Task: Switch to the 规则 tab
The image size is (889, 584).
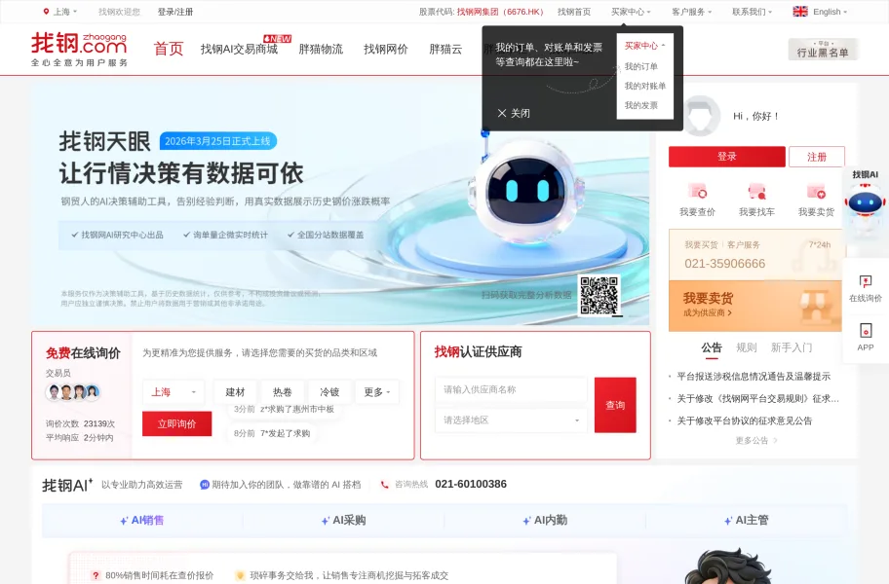Action: pyautogui.click(x=746, y=347)
